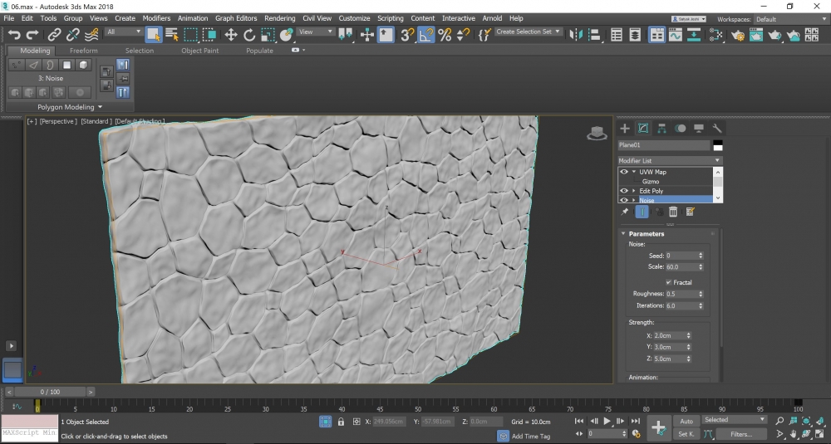This screenshot has width=831, height=444.
Task: Click the Undo arrow in the toolbar
Action: click(14, 35)
